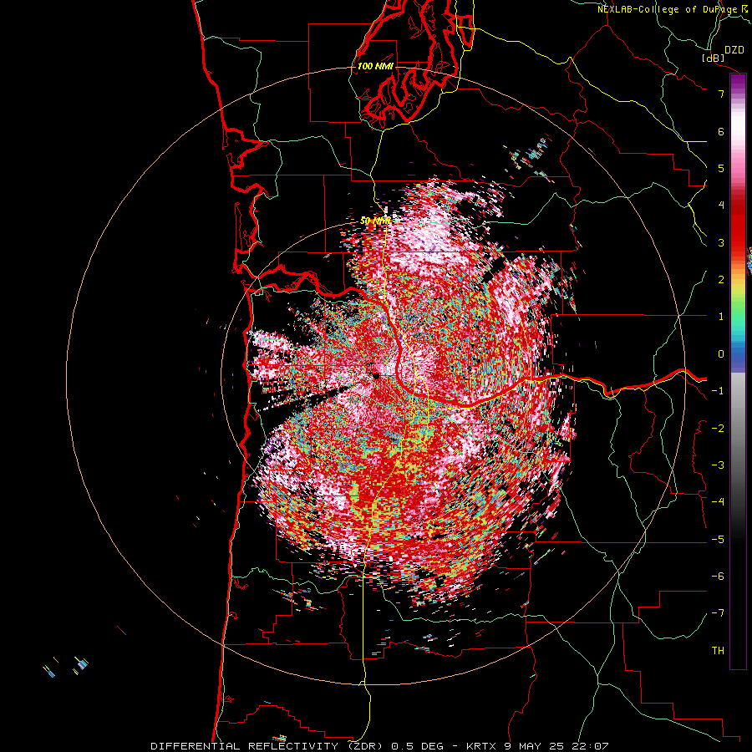Click the -6 value on color scale
This screenshot has height=752, width=752.
click(x=718, y=577)
